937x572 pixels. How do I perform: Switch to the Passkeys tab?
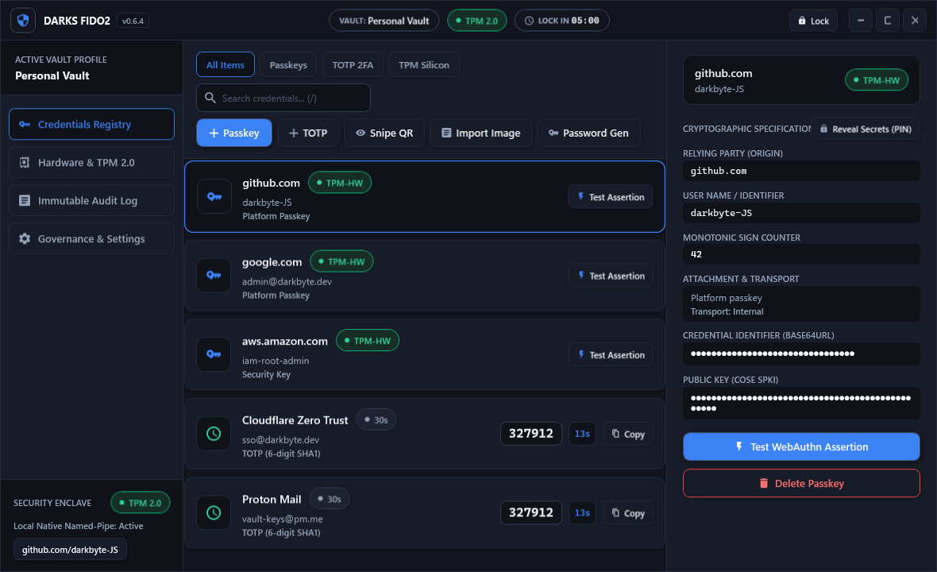coord(288,64)
